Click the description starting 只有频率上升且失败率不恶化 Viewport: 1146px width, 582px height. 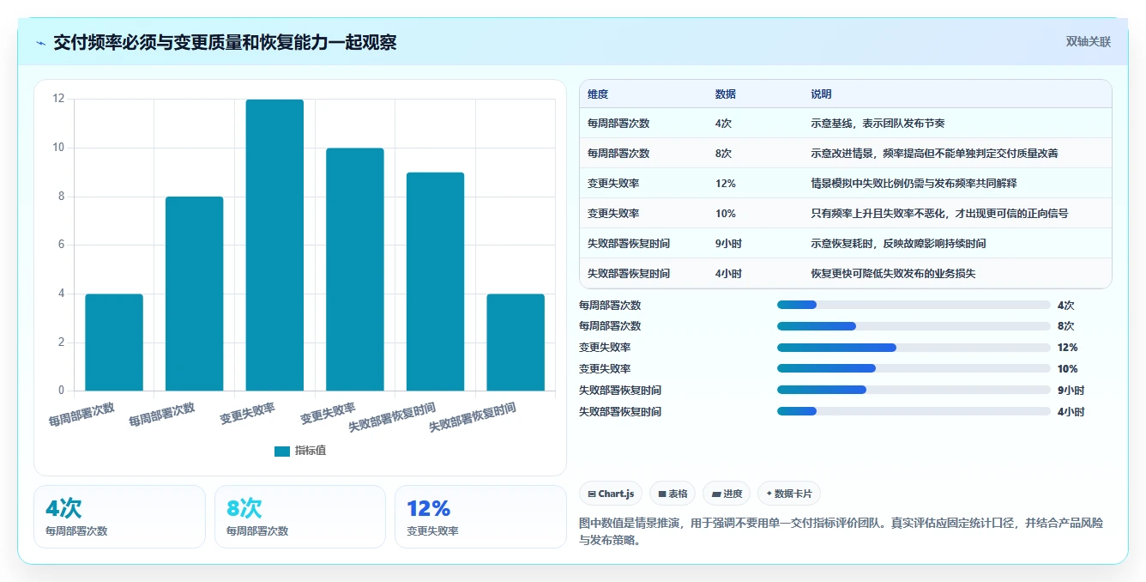click(x=939, y=214)
